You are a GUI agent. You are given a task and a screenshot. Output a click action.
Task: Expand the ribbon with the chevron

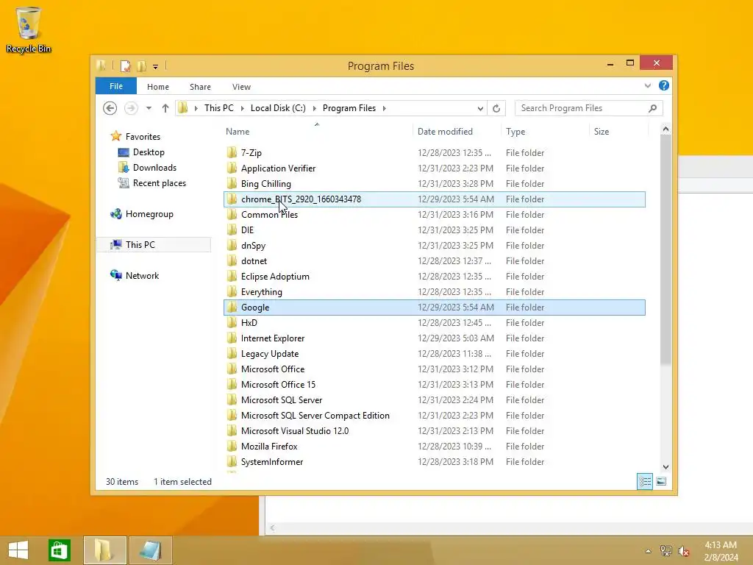(647, 85)
